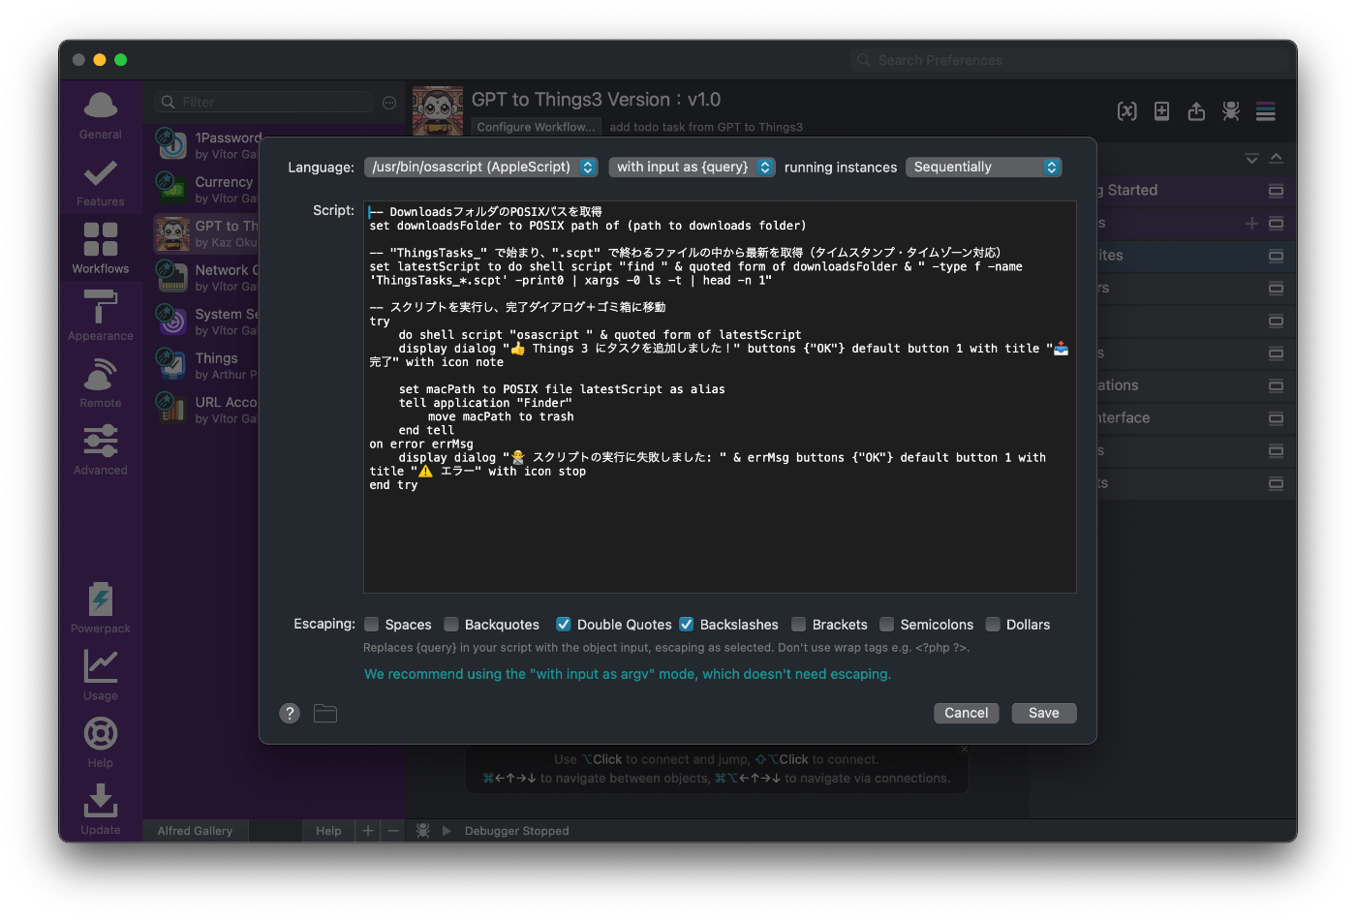Image resolution: width=1356 pixels, height=920 pixels.
Task: Click the 'nterface' row collapse icon in the right panel
Action: coord(1277,418)
